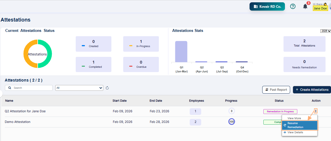Open the Jane Doe user profile
331x141 pixels.
pos(320,8)
